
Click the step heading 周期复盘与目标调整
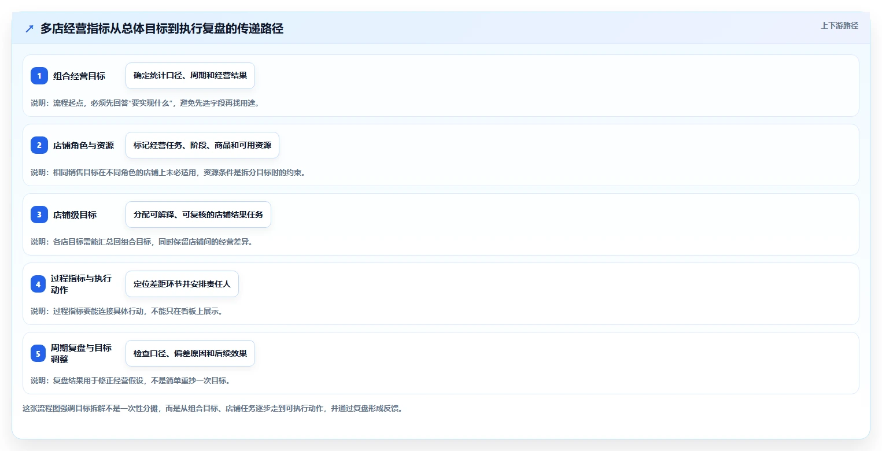(81, 353)
